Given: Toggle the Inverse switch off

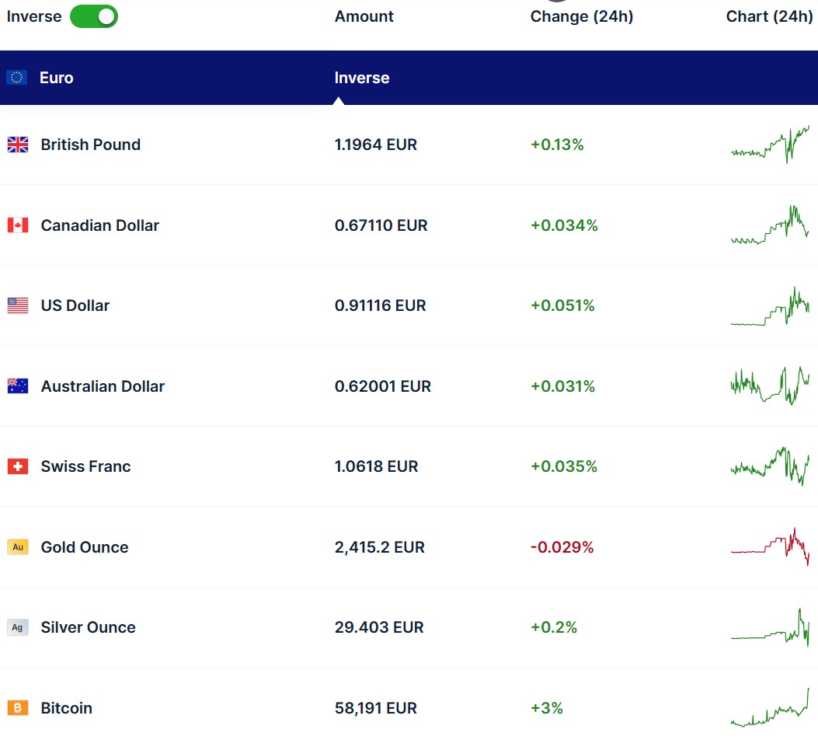Looking at the screenshot, I should pyautogui.click(x=94, y=16).
